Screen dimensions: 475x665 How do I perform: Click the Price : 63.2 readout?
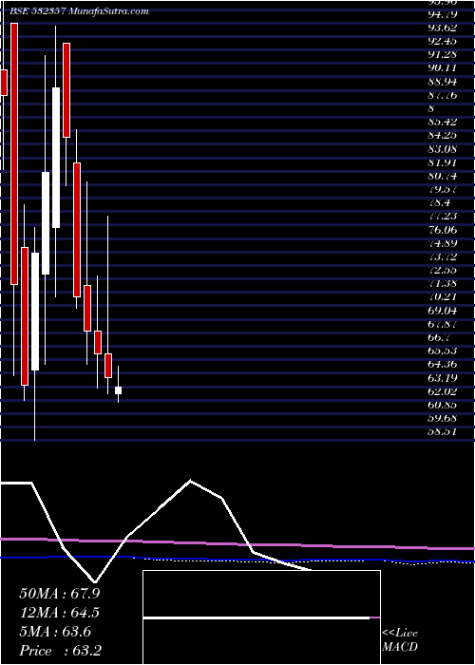coord(60,651)
